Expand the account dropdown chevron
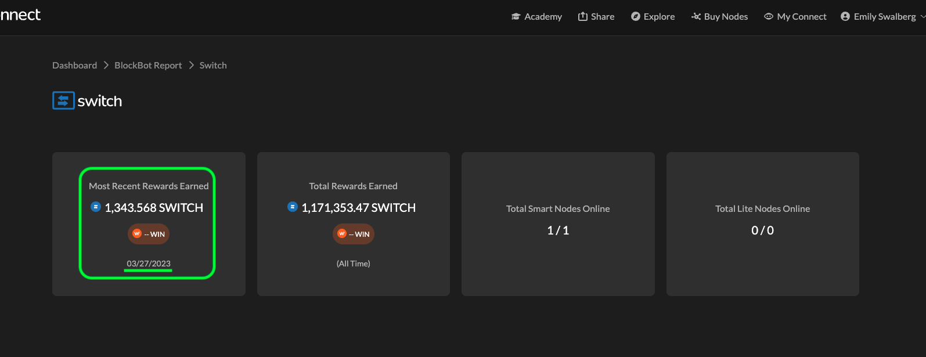The width and height of the screenshot is (926, 357). (923, 17)
